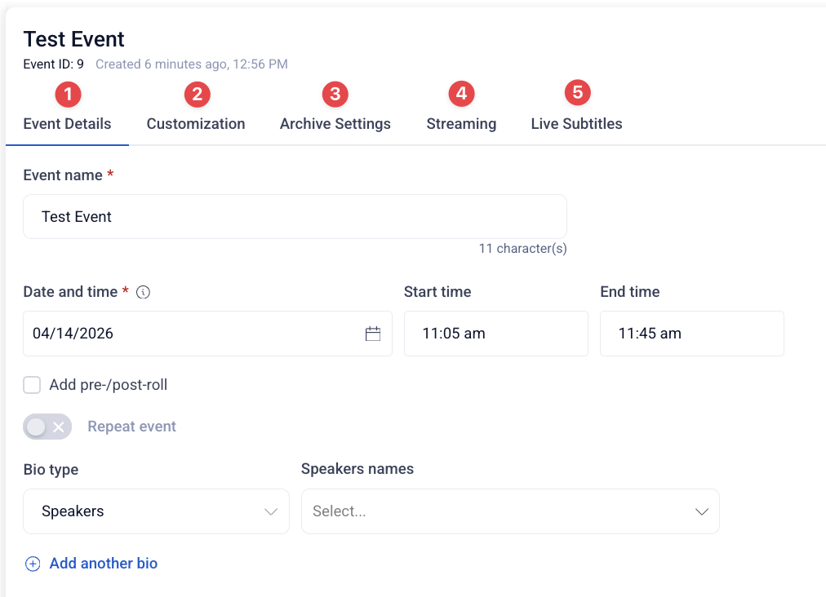Open the calendar date picker icon
The height and width of the screenshot is (597, 826).
click(x=373, y=334)
